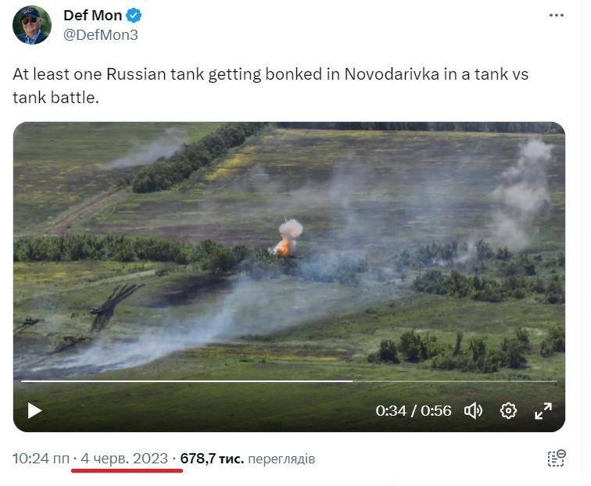This screenshot has height=486, width=591.
Task: View the 678,7 тис. переглядів analytics
Action: (248, 459)
